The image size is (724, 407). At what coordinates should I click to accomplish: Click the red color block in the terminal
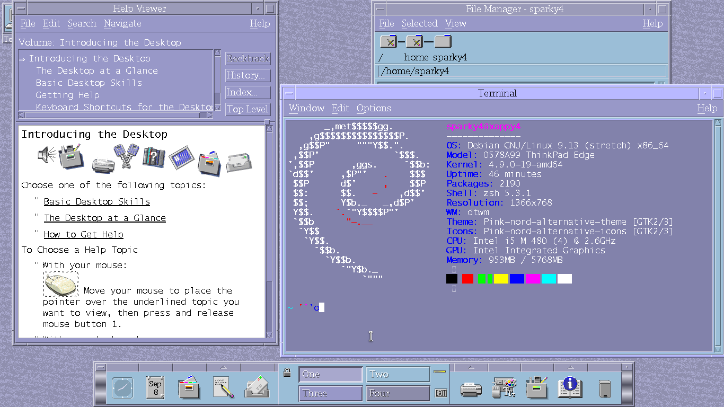tap(467, 279)
